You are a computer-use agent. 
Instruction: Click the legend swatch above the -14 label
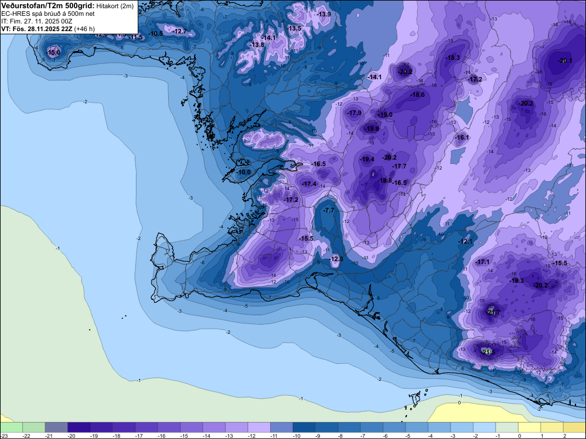(x=214, y=427)
